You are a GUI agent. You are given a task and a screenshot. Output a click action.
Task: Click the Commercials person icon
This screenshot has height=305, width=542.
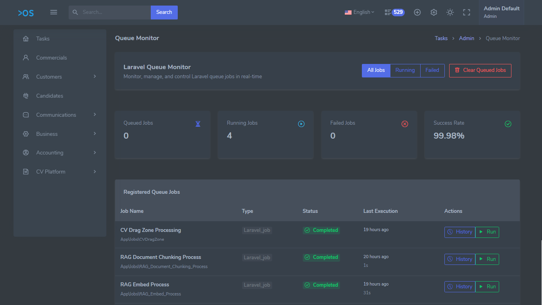26,58
